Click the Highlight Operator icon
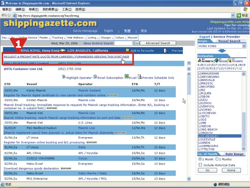 [x=63, y=78]
